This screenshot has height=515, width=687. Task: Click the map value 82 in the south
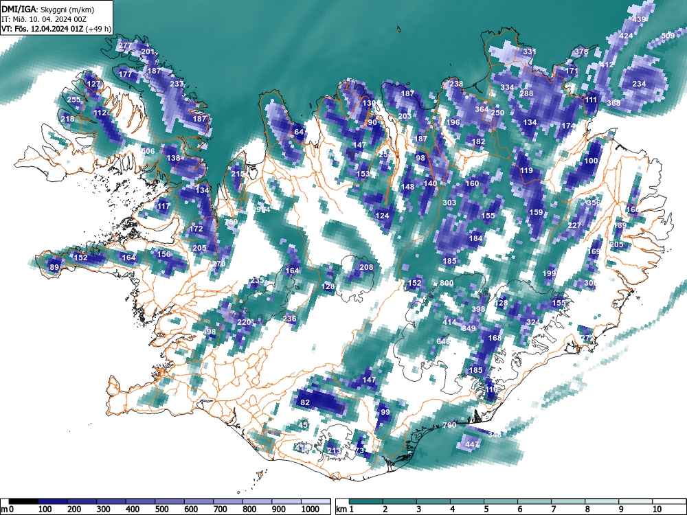pos(305,402)
